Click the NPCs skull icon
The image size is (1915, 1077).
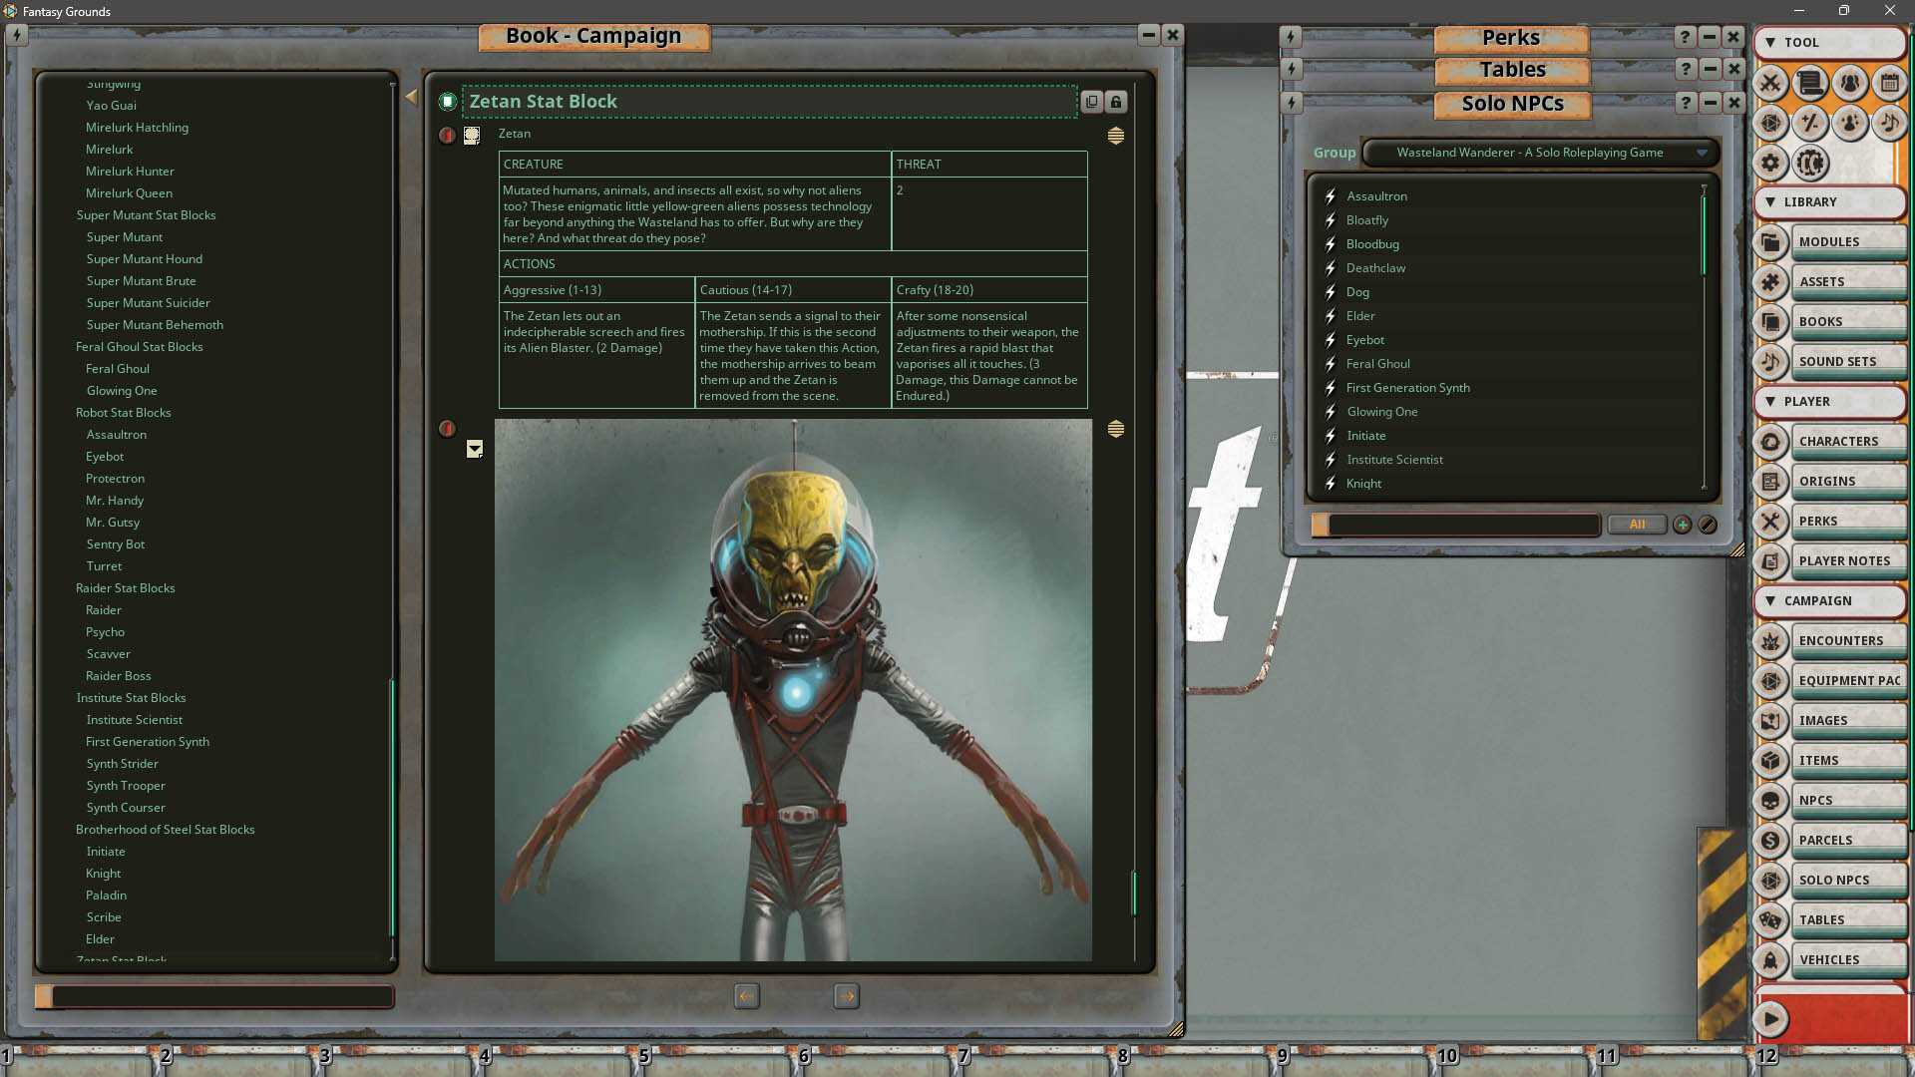[1770, 801]
